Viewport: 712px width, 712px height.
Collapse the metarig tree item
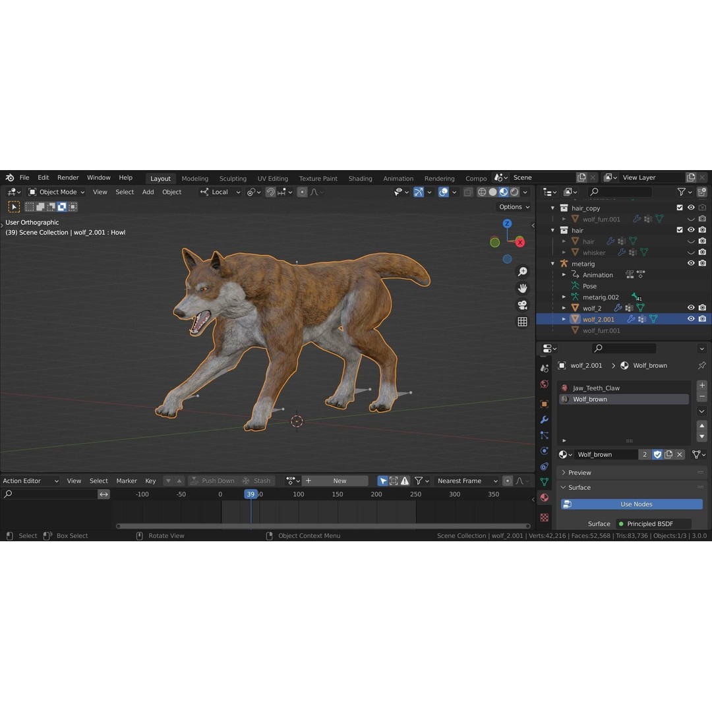(x=552, y=263)
